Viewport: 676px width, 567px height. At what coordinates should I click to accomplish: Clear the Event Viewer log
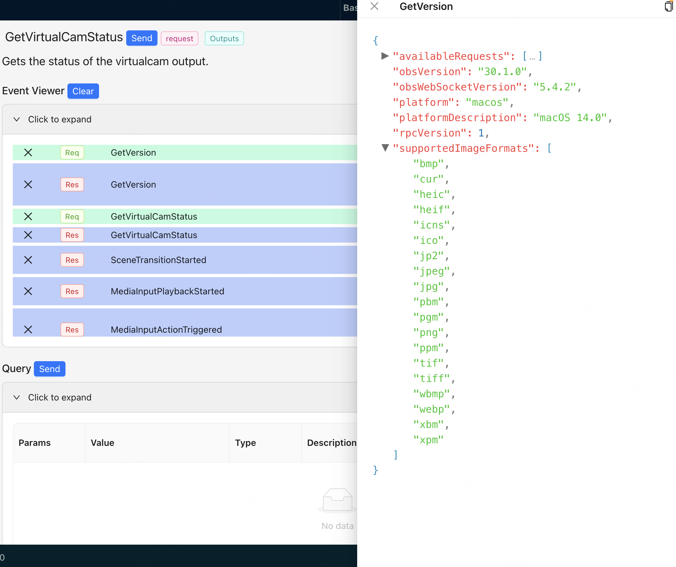tap(83, 90)
